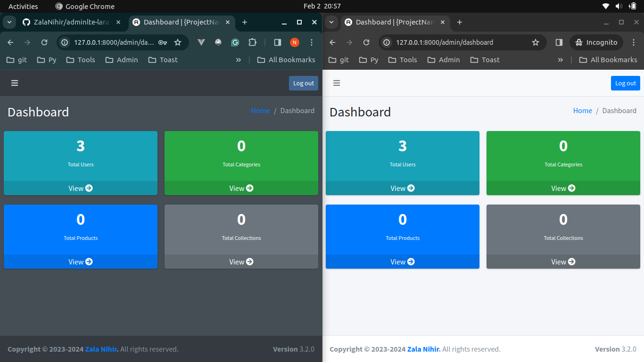Switch to the ZalaNihir/adminlte GitHub tab
This screenshot has height=362, width=644.
[x=71, y=22]
